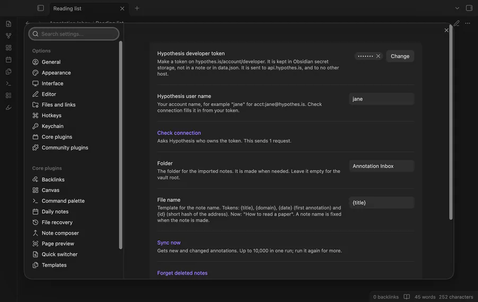The width and height of the screenshot is (478, 302).
Task: Click the Page preview icon
Action: tap(36, 244)
